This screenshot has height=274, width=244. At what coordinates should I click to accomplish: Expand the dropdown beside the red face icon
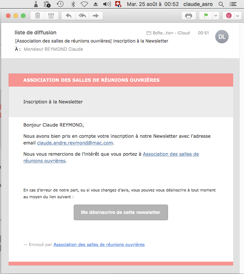tap(238, 16)
